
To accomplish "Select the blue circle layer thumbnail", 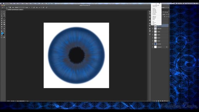I will (x=155, y=44).
